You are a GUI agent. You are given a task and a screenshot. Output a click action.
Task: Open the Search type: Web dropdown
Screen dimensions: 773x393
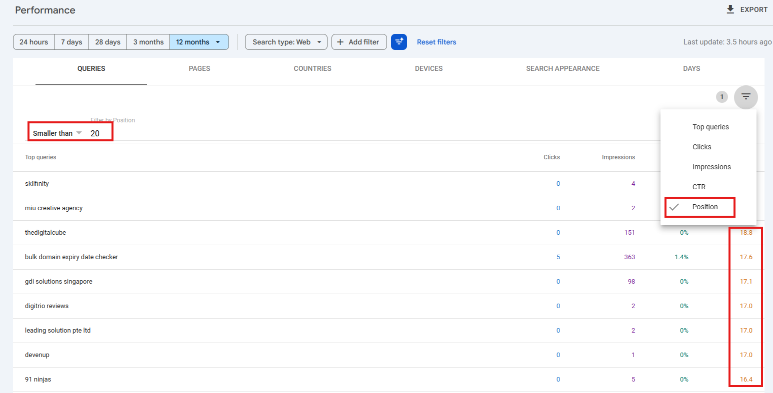click(x=286, y=42)
